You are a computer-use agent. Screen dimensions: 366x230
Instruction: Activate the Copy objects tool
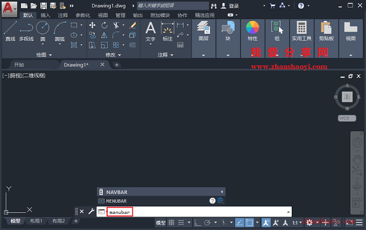coord(93,35)
